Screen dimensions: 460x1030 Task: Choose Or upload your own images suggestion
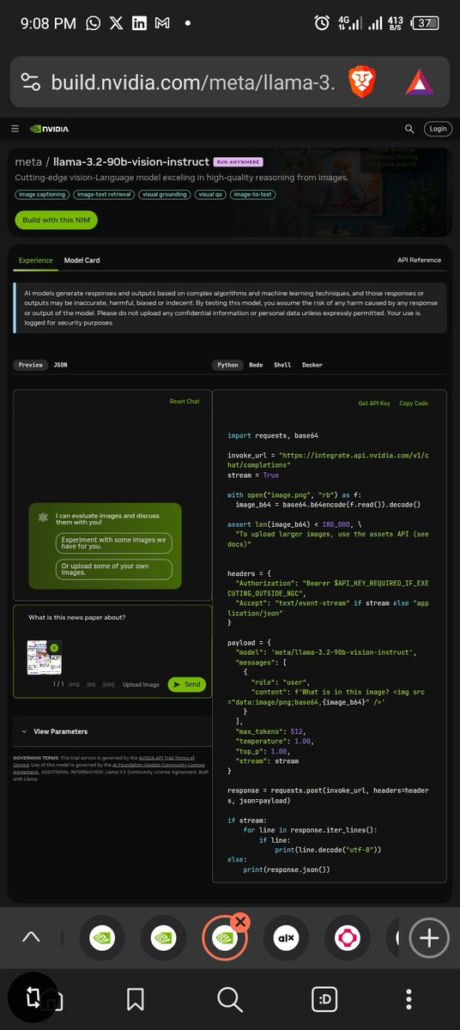(x=114, y=569)
